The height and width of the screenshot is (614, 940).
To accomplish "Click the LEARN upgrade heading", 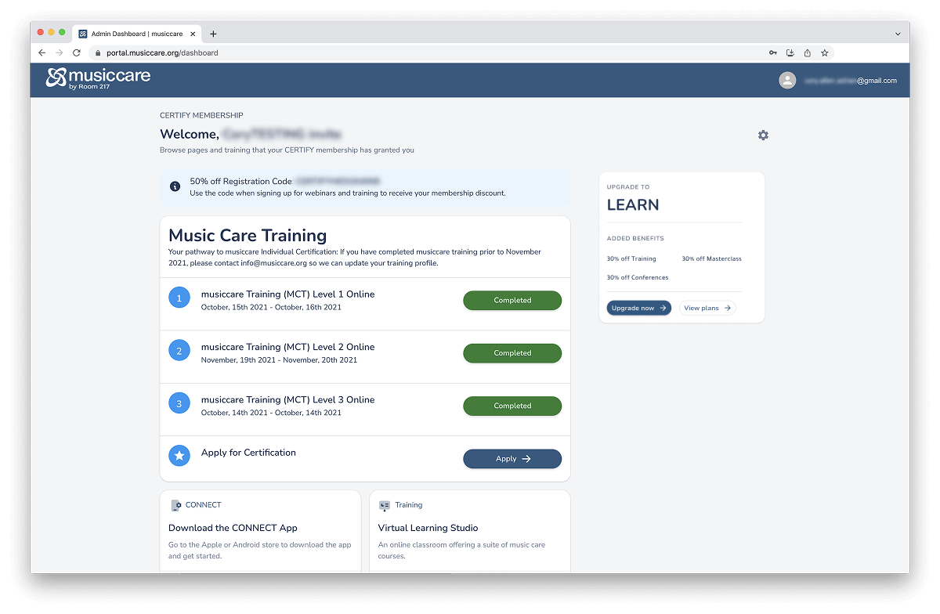I will point(633,205).
